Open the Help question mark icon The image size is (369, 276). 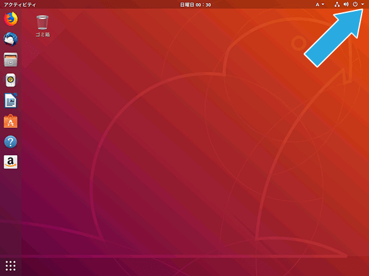[x=10, y=142]
